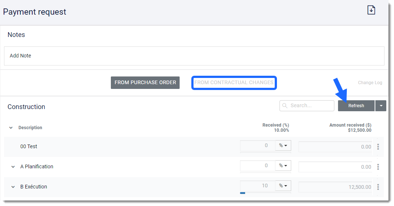Click the download document icon

371,10
